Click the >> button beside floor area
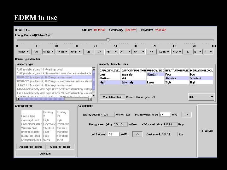Image resolution: width=227 pixels, height=170 pixels. point(186,115)
